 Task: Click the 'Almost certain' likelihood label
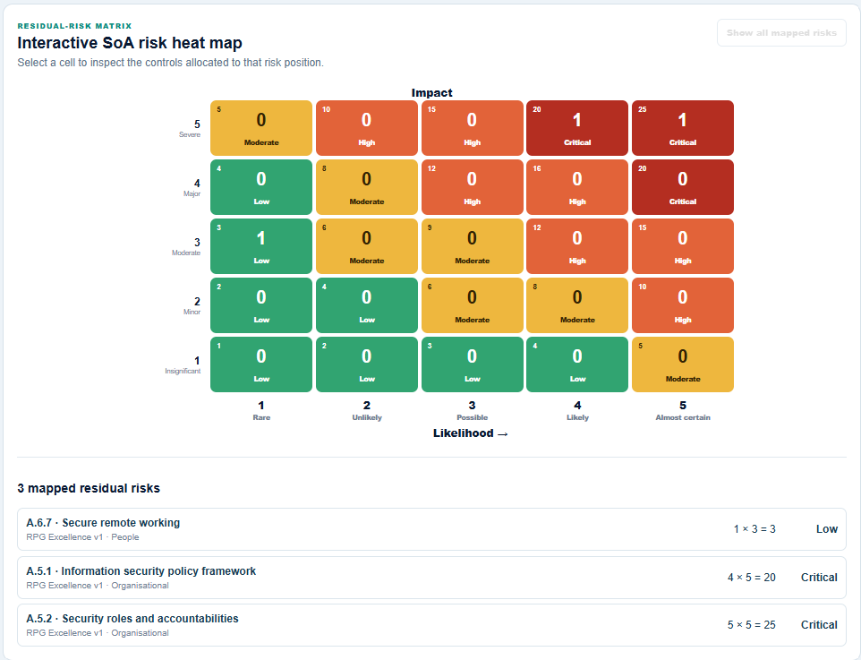coord(683,417)
